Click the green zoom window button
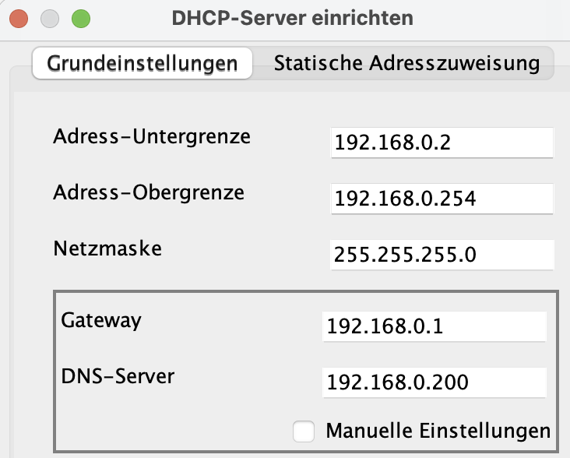570x458 pixels. pyautogui.click(x=79, y=16)
